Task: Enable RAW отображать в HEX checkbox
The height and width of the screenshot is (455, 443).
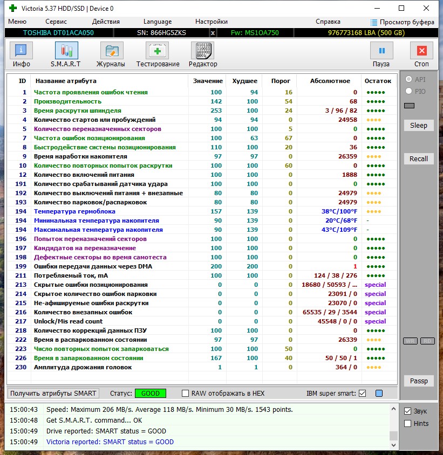Action: click(185, 393)
